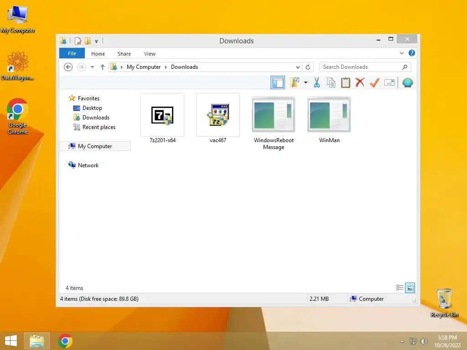Click the quick access Properties icon
Viewport: 467px width, 350px height.
[x=78, y=41]
